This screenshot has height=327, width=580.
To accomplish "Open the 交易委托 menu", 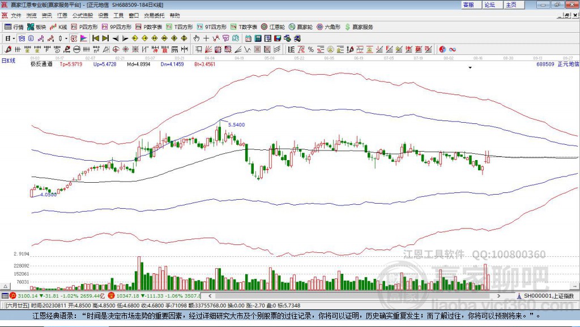I will [154, 15].
